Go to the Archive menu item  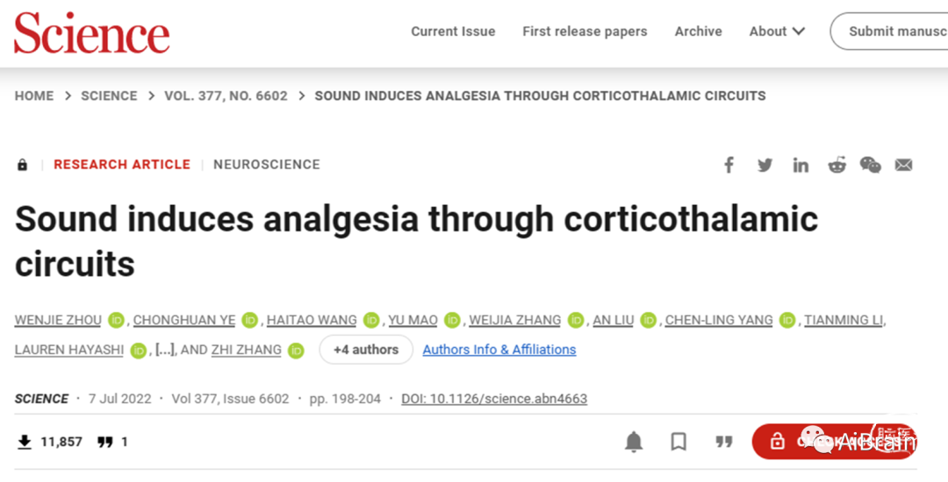tap(699, 32)
